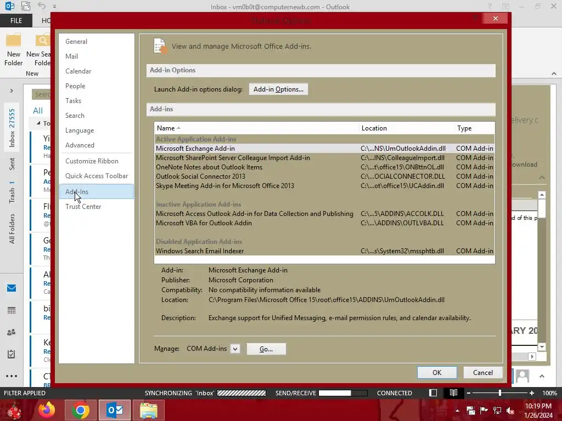Select OneNote Notes about Outlook Items
Image resolution: width=562 pixels, height=421 pixels.
pos(324,167)
